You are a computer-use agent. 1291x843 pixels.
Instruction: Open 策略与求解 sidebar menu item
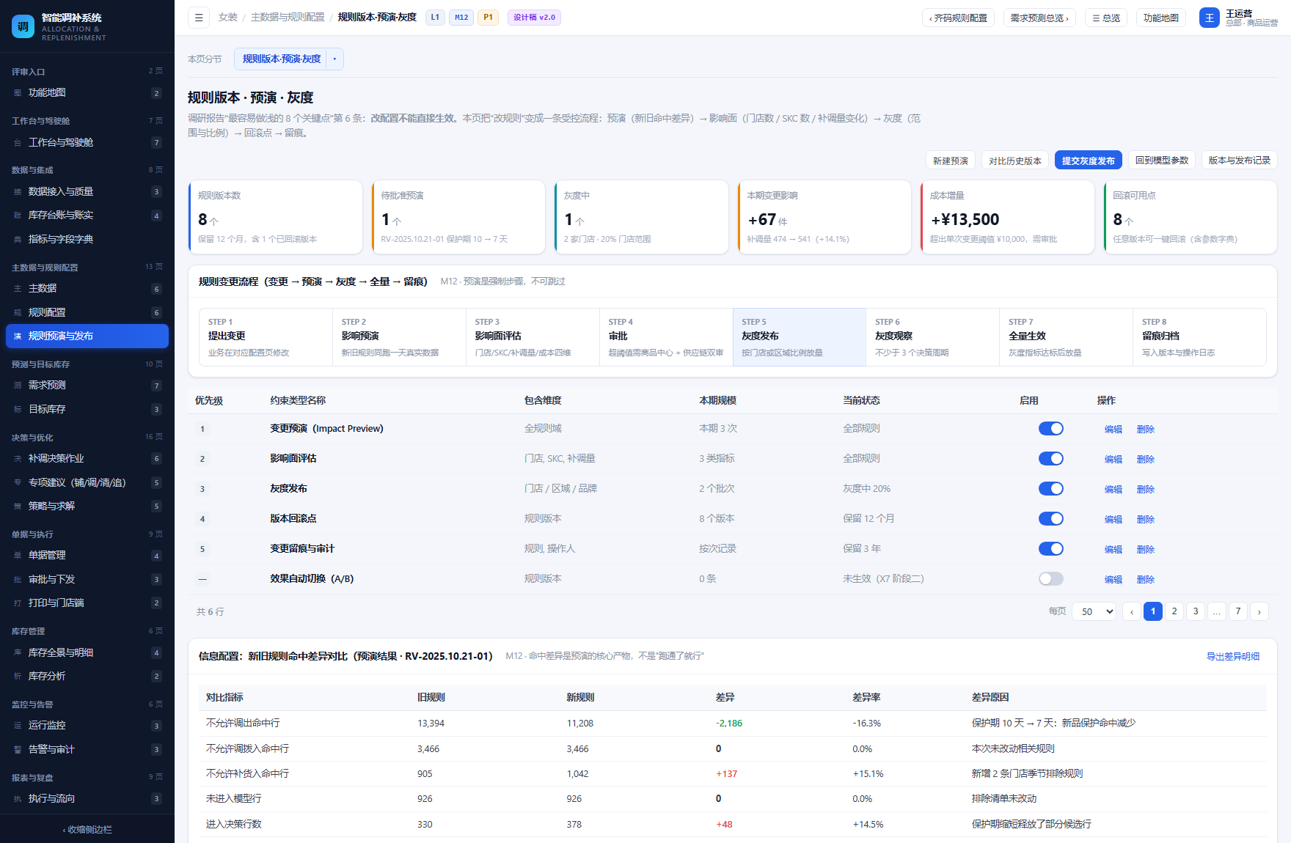(87, 506)
